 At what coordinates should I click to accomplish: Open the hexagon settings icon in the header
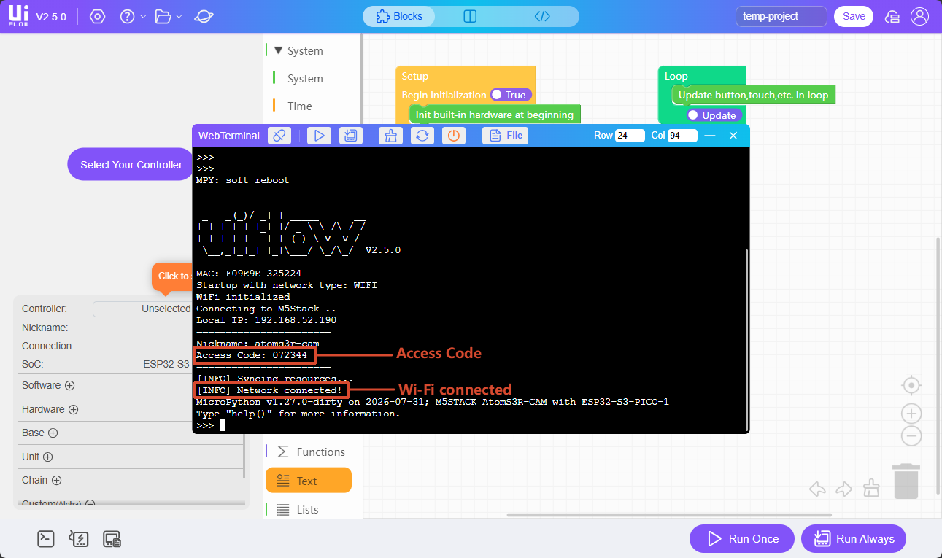[x=97, y=17]
